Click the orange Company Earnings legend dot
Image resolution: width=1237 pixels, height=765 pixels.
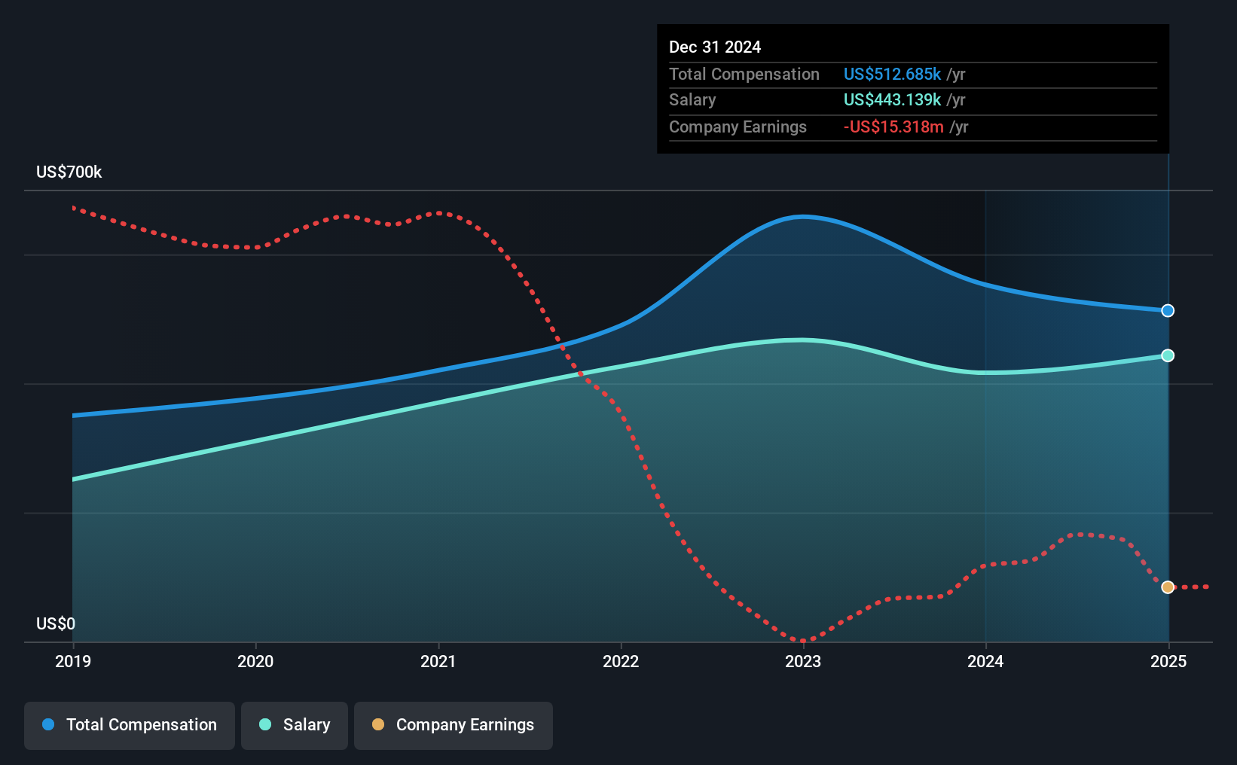378,724
